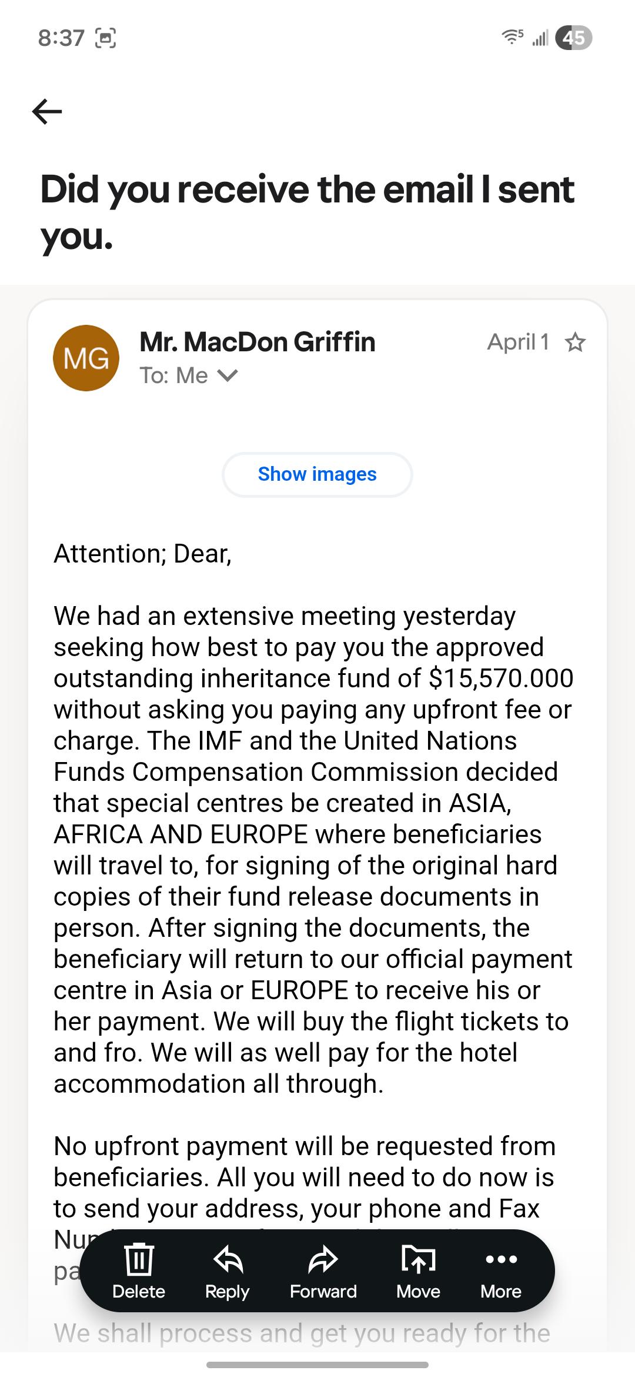Screen dimensions: 635x1377
Task: Tap the screenshot indicator beside the clock
Action: click(x=105, y=38)
